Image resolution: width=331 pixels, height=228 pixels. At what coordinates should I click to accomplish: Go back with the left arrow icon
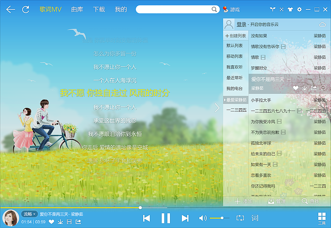coord(10,9)
